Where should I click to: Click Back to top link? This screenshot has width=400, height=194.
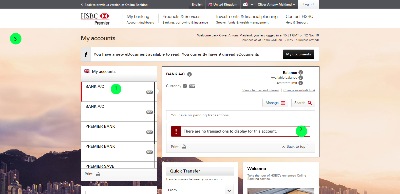point(294,147)
